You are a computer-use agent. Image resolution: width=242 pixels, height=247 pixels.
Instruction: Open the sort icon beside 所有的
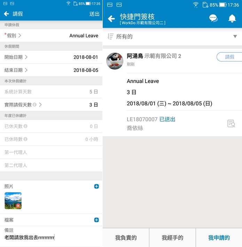(110, 36)
